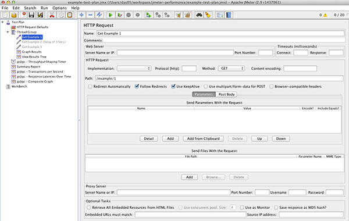This screenshot has width=349, height=221.
Task: Select View Results Tree in the tree
Action: pos(34,57)
